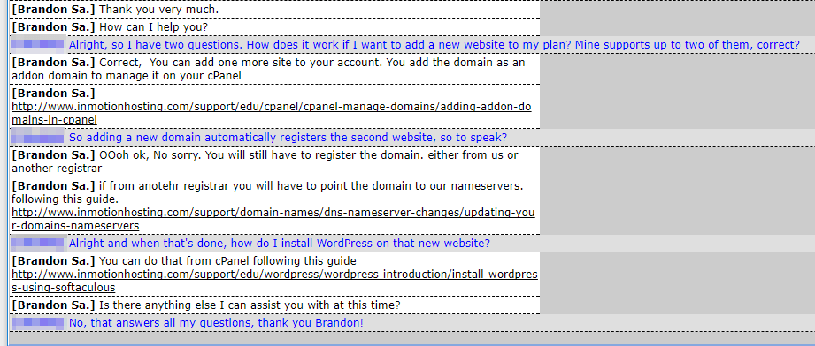Open the adding-addon-domains-in-cpanel support link
This screenshot has height=346, width=815.
pyautogui.click(x=272, y=114)
